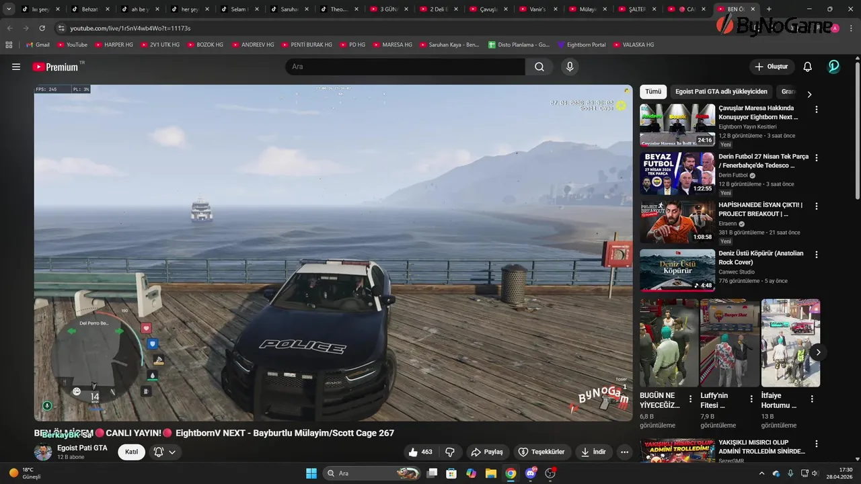
Task: Like the video with 463 likes
Action: [420, 452]
